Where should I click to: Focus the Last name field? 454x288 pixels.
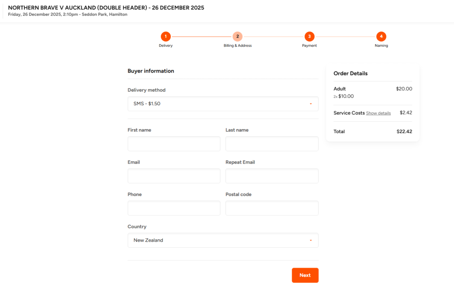272,144
